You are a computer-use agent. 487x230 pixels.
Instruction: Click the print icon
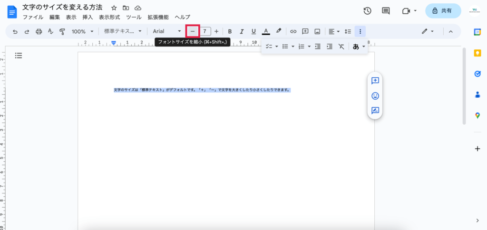pos(39,31)
